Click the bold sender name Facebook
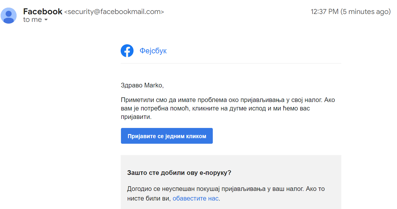This screenshot has width=397, height=209. pyautogui.click(x=43, y=12)
